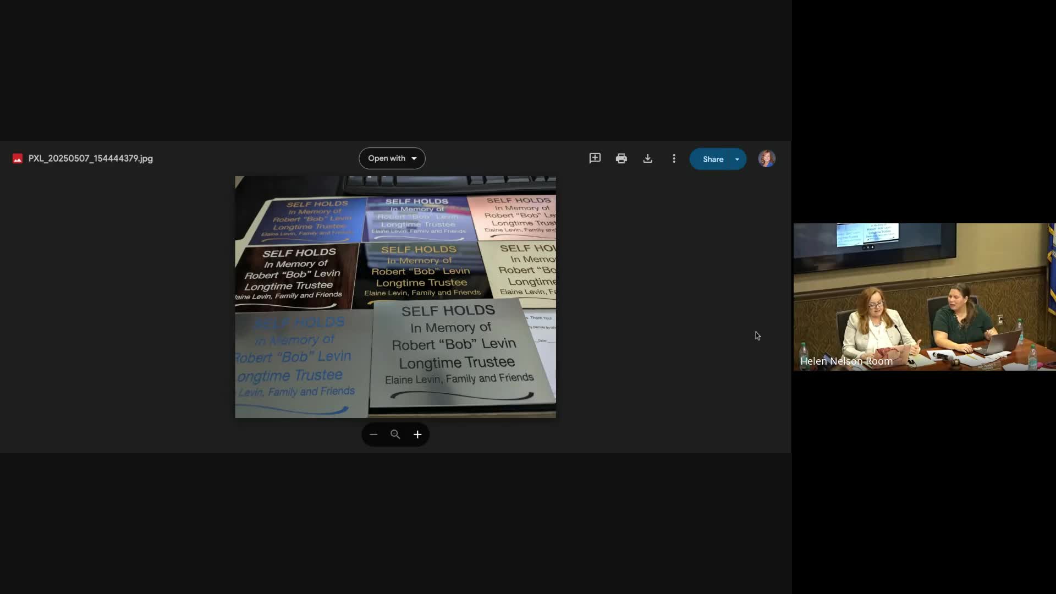Click the zoom out minus icon

(373, 435)
